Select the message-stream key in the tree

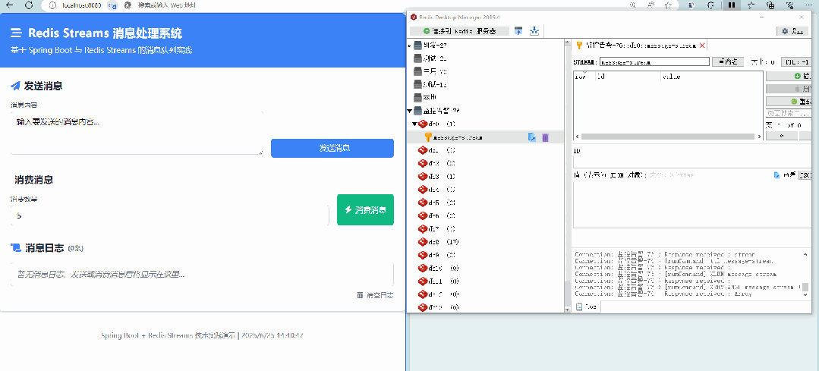461,137
